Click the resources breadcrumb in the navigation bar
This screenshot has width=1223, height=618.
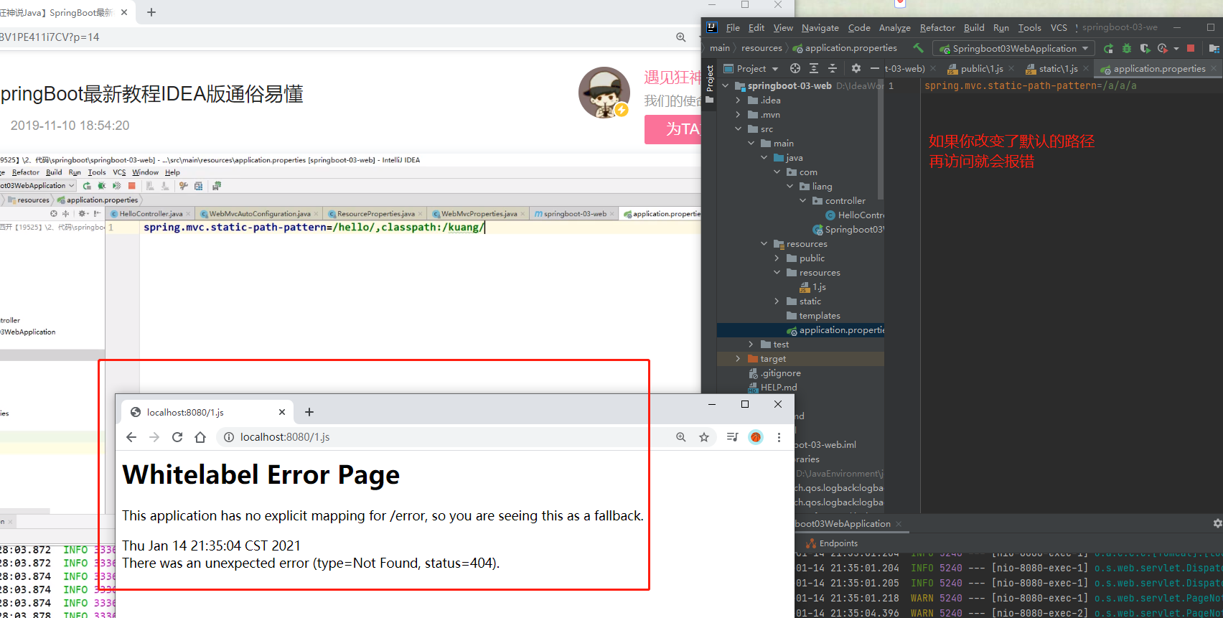[762, 48]
